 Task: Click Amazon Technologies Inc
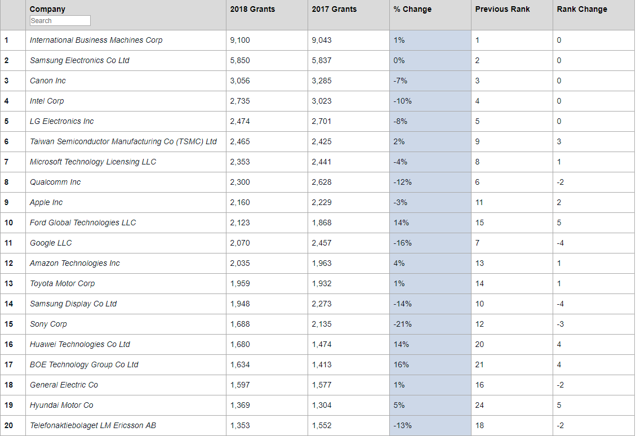pyautogui.click(x=75, y=263)
